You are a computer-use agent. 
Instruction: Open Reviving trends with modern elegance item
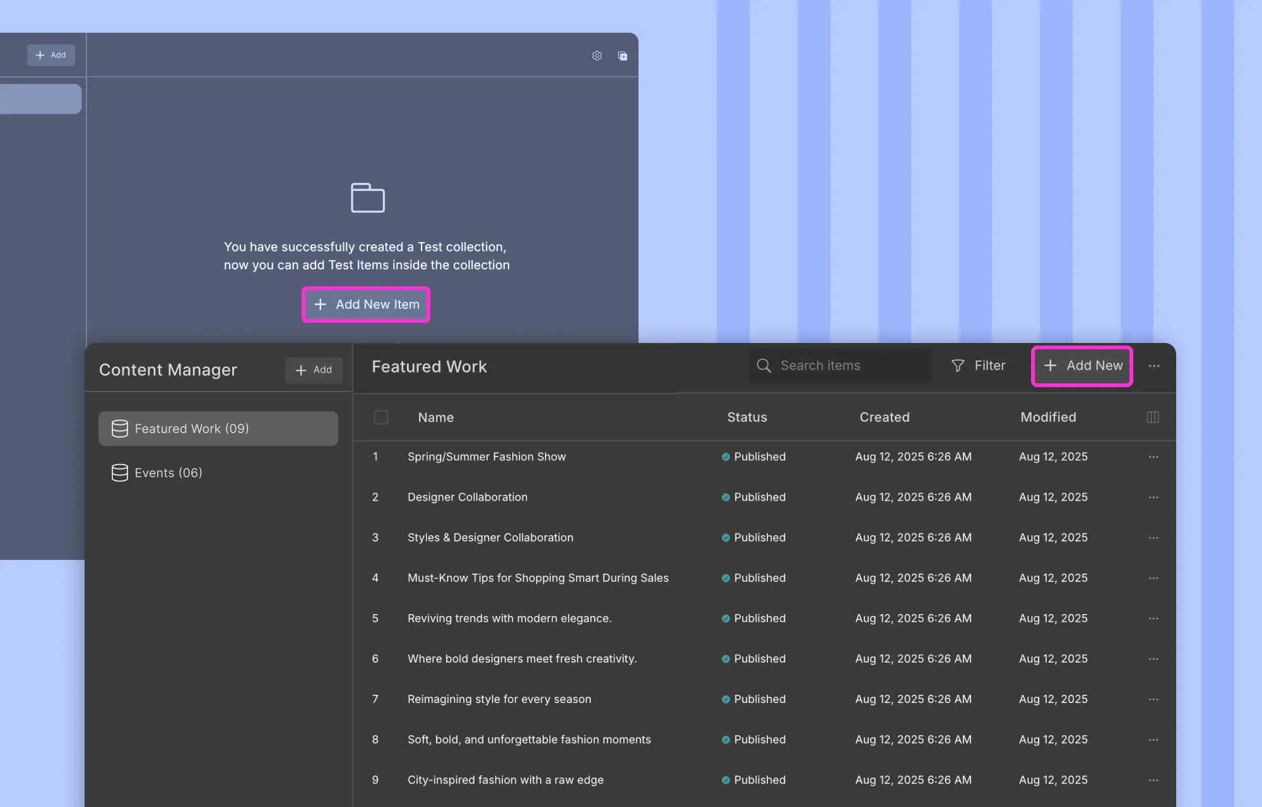510,618
